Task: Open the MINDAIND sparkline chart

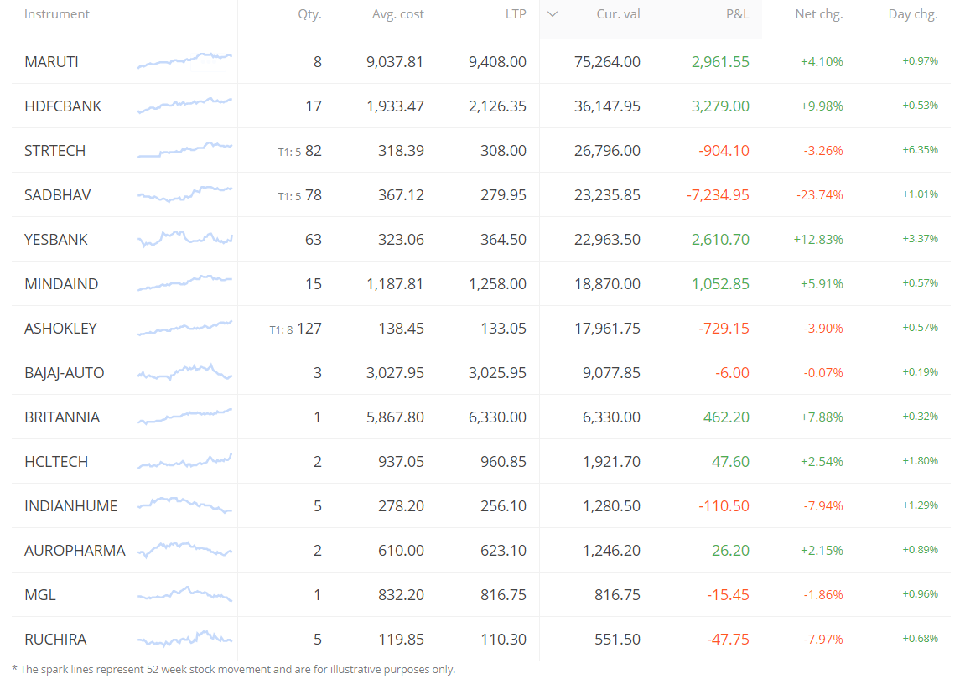Action: (184, 283)
